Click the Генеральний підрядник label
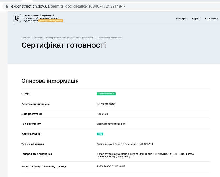Screen dimensions: 220x177 pyautogui.click(x=37, y=154)
